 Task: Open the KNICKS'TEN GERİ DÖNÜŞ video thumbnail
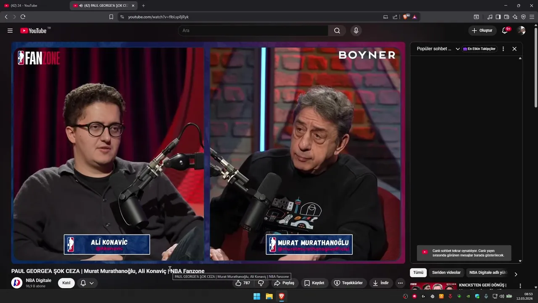[x=433, y=287]
